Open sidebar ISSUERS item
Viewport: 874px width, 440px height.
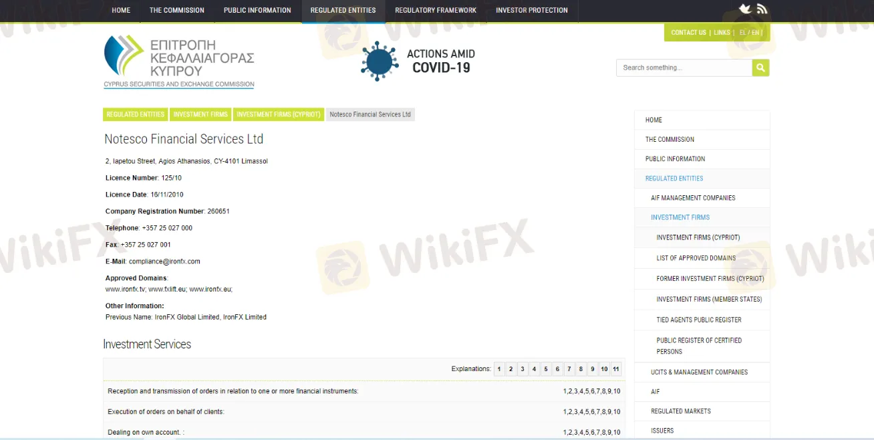point(702,431)
